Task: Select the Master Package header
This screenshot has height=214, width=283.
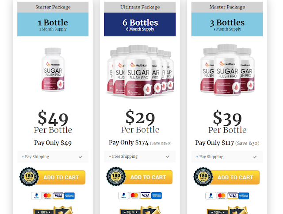Action: click(227, 7)
